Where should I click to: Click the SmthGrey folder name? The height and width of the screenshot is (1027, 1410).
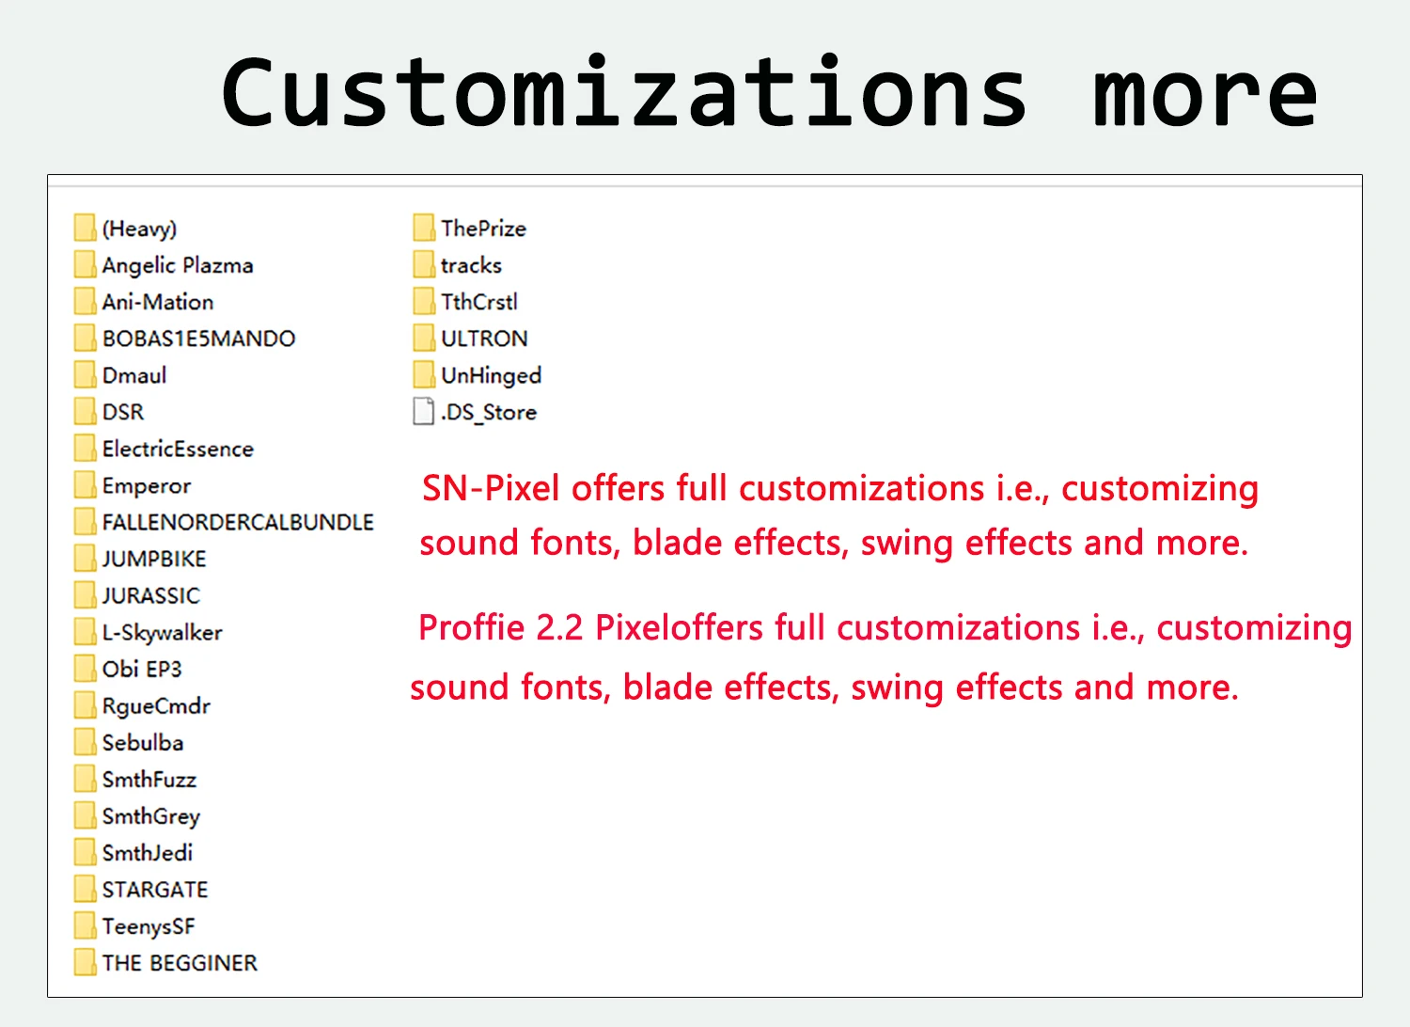pos(151,816)
